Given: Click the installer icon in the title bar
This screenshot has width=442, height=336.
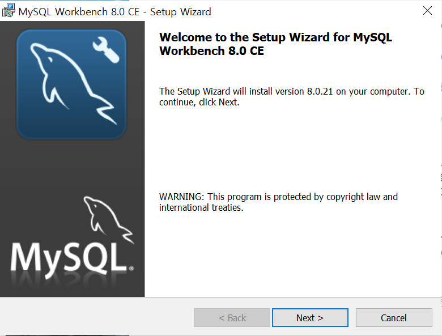Looking at the screenshot, I should click(8, 11).
